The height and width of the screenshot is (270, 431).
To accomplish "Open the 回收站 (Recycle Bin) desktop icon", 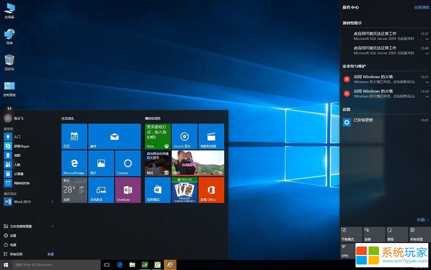I will [x=9, y=63].
